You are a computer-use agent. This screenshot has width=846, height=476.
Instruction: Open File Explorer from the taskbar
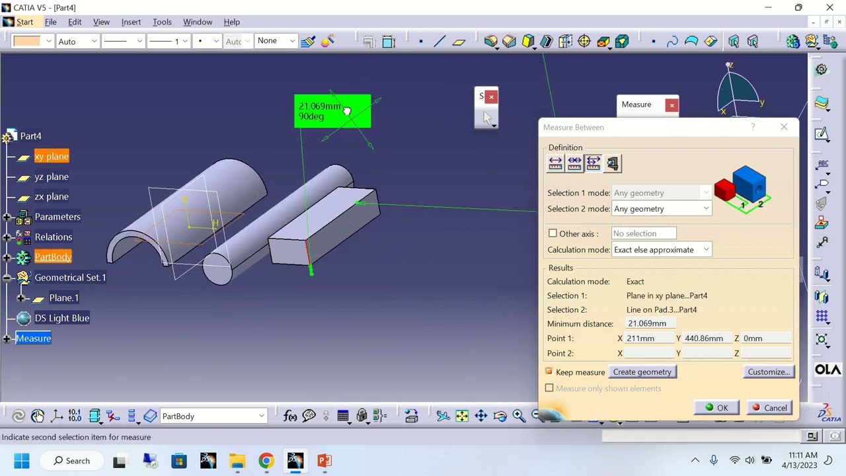(237, 461)
